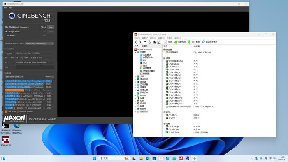Expand the 存储设备 storage tree node
The image size is (288, 162).
tap(135, 90)
